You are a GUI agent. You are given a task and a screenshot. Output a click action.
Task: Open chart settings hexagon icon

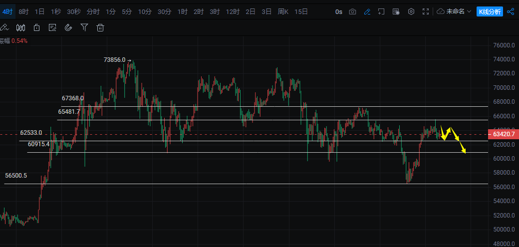[x=411, y=11]
